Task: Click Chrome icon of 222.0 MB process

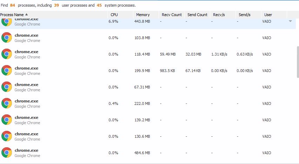Action: (6, 103)
